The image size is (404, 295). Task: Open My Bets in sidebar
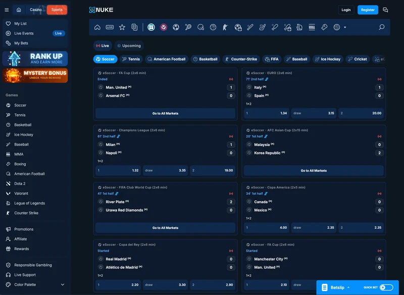pyautogui.click(x=35, y=43)
